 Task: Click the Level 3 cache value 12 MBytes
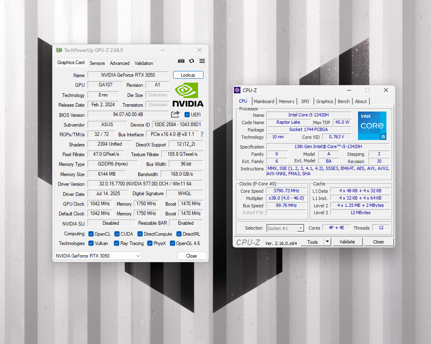click(x=360, y=213)
